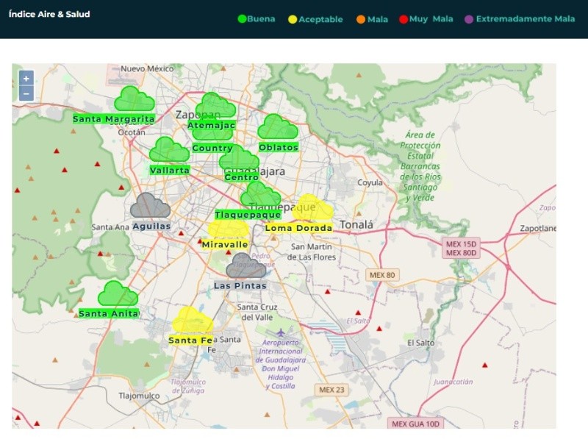Zoom in with the plus button
The height and width of the screenshot is (439, 588).
(x=26, y=79)
